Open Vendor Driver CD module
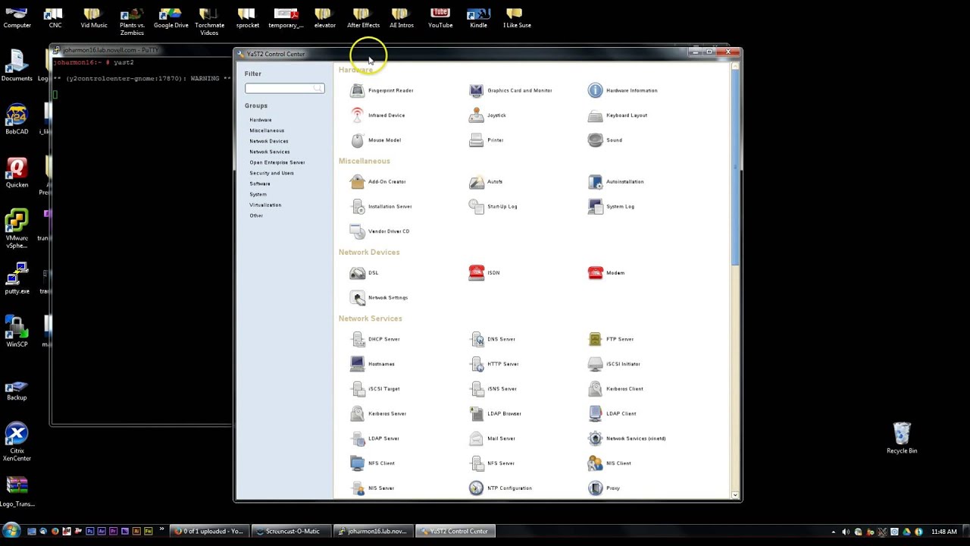This screenshot has width=970, height=546. [380, 231]
